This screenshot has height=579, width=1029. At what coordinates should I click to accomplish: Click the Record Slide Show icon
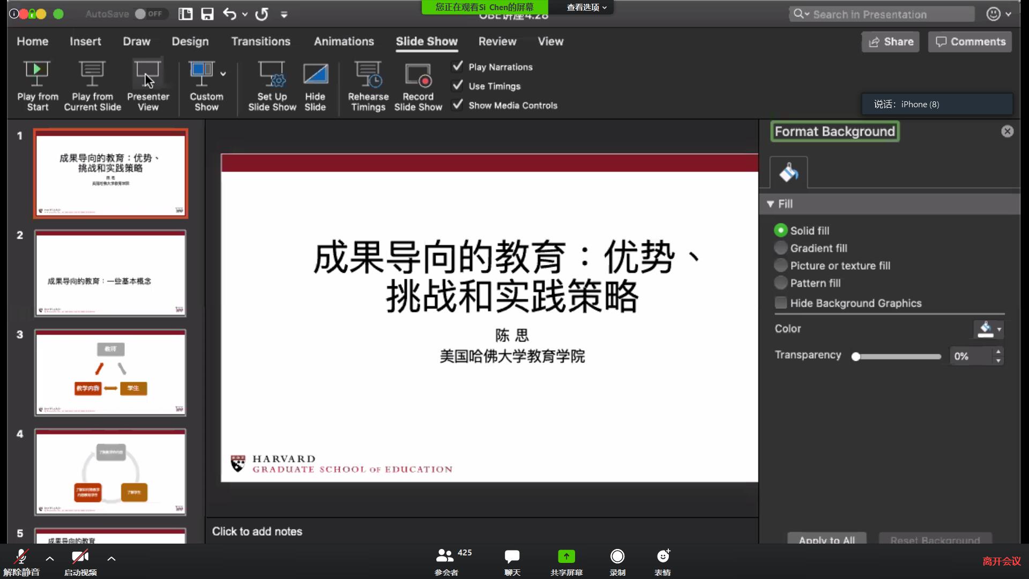(x=418, y=74)
